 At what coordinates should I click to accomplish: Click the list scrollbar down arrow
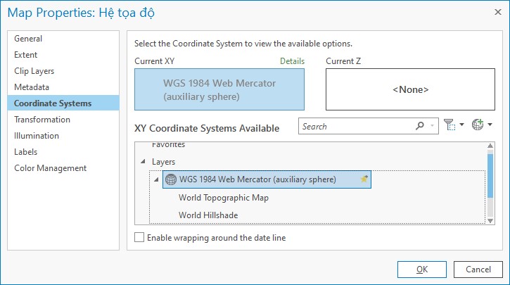tap(490, 220)
